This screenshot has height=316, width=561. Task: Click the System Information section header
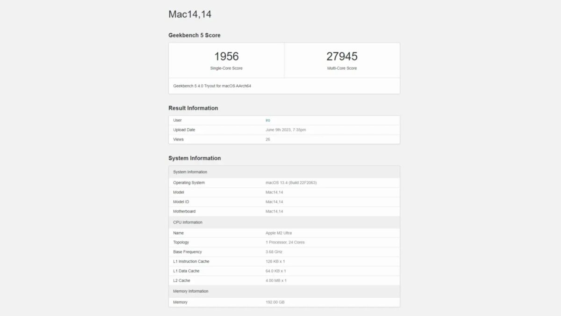click(194, 158)
